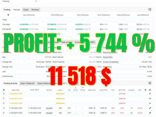Click open date 11.05.2025 12:29
Viewport: 156px width, 117px height.
(x=16, y=94)
